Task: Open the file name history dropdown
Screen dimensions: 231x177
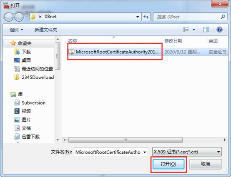Action: coord(145,152)
